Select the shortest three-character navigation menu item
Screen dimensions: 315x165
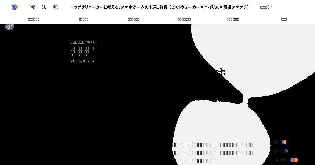[284, 19]
